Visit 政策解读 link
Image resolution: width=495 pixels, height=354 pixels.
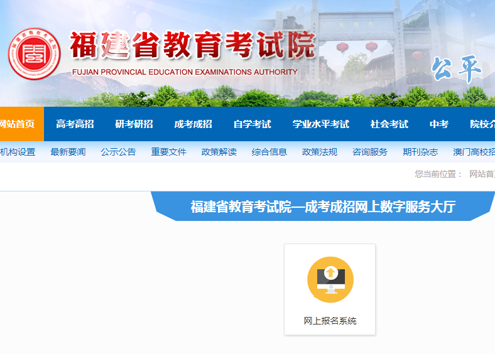point(219,152)
